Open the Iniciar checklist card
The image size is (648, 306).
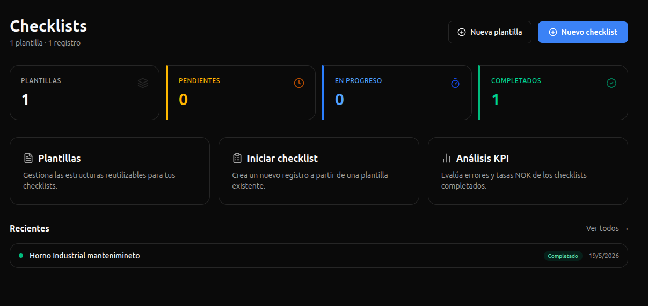coord(319,171)
